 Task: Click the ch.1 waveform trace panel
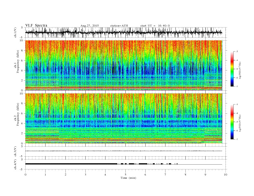pos(126,32)
